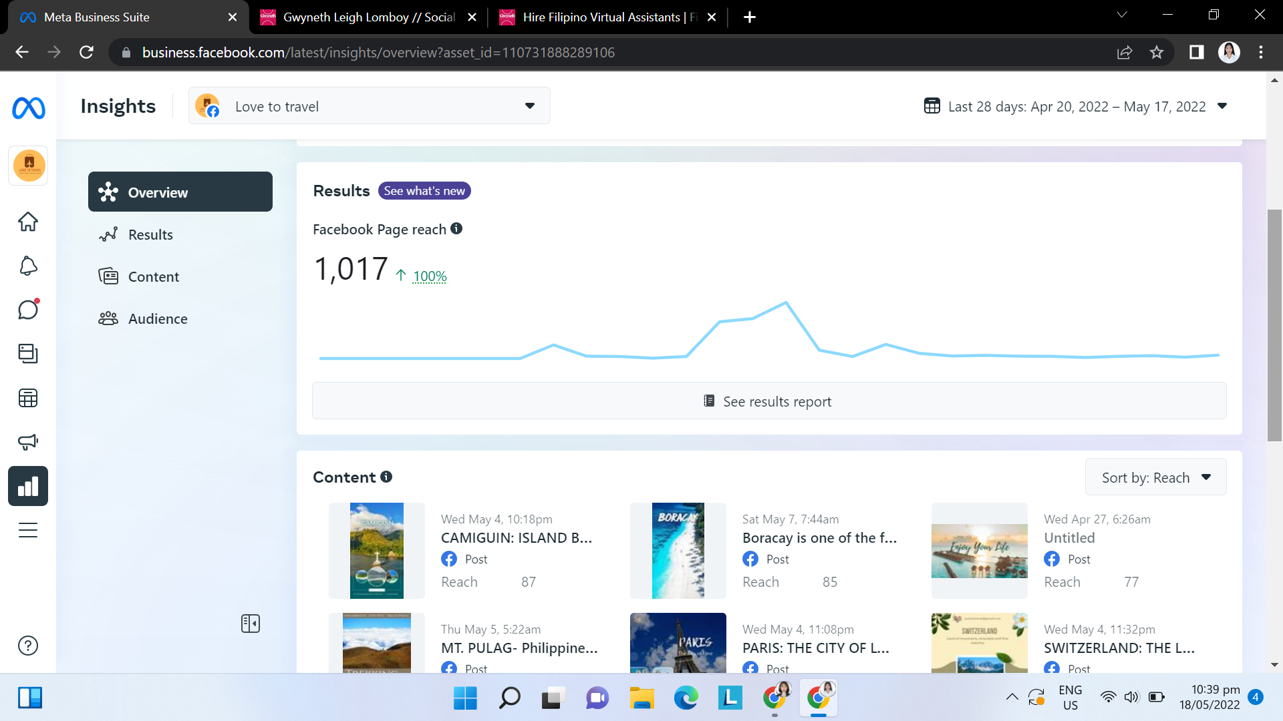
Task: Open the Planner calendar grid icon
Action: click(x=28, y=398)
